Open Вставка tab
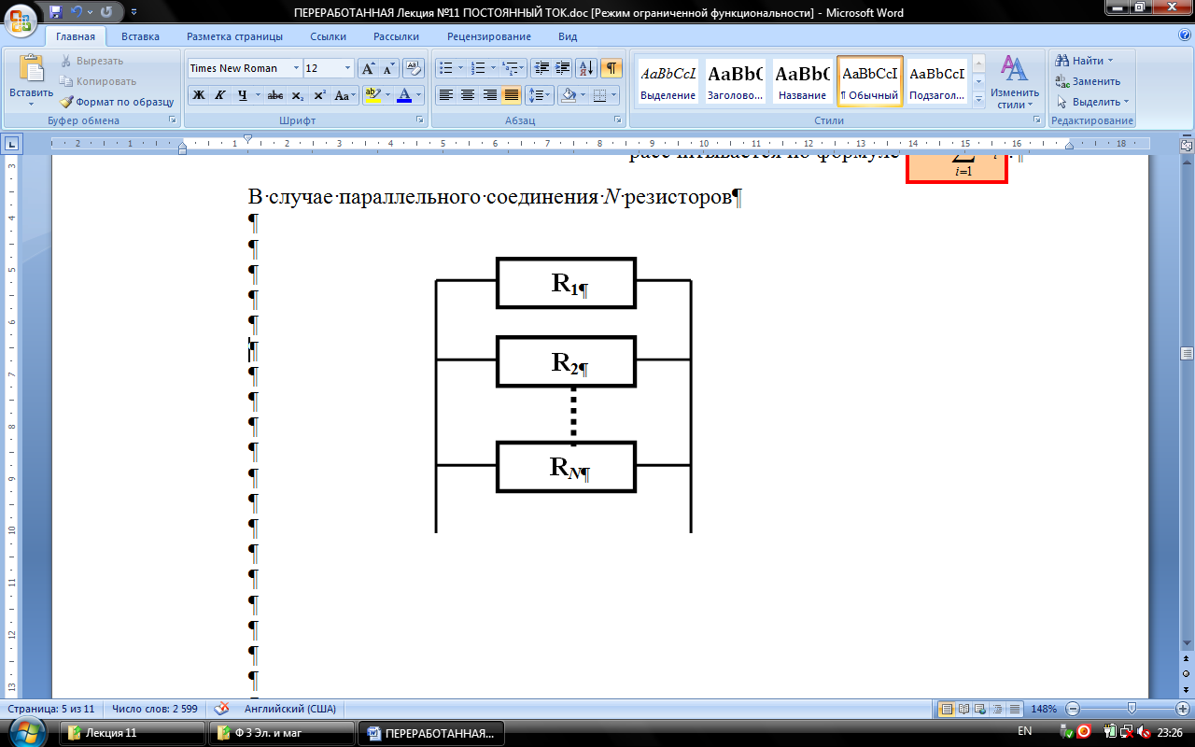 [140, 36]
